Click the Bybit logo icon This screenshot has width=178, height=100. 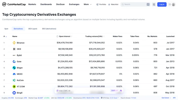coord(14,55)
